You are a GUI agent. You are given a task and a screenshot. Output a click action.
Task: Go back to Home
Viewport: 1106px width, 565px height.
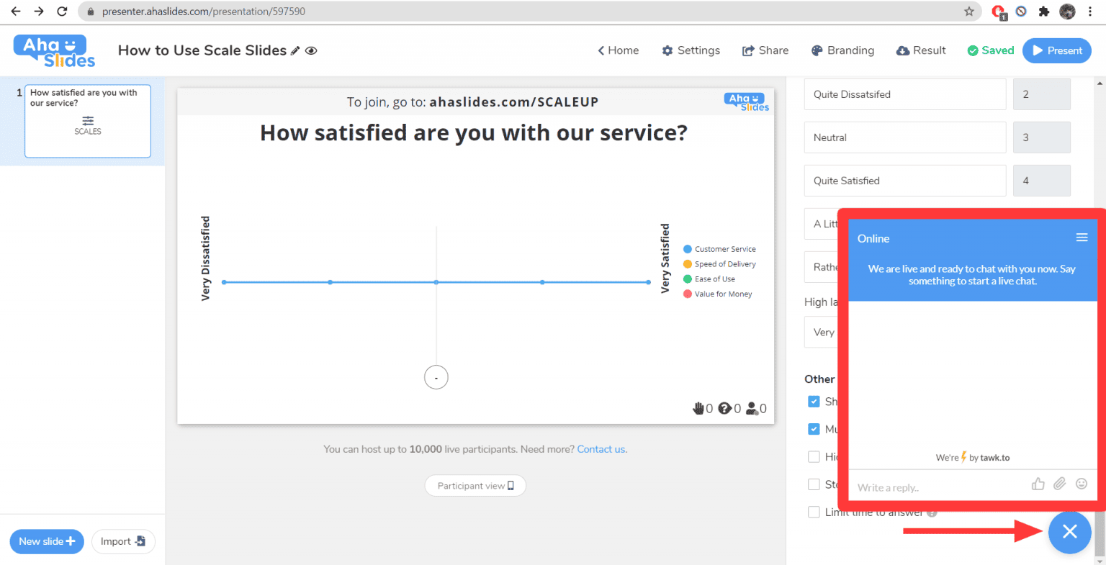click(618, 50)
